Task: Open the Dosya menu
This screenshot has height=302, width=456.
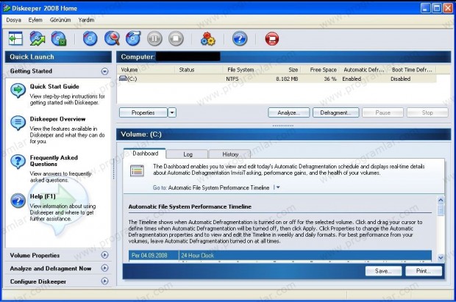Action: pyautogui.click(x=14, y=20)
